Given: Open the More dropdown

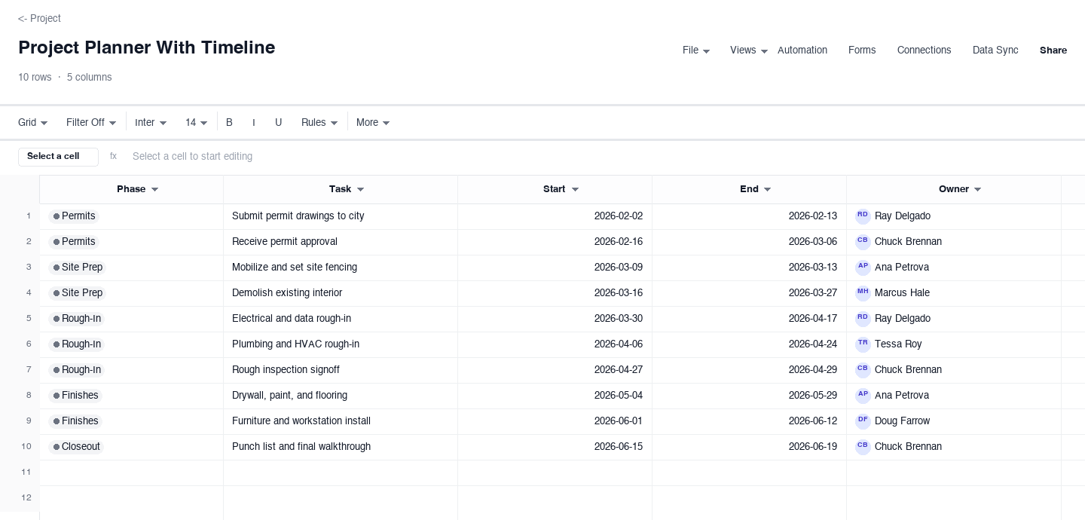Looking at the screenshot, I should (x=373, y=122).
